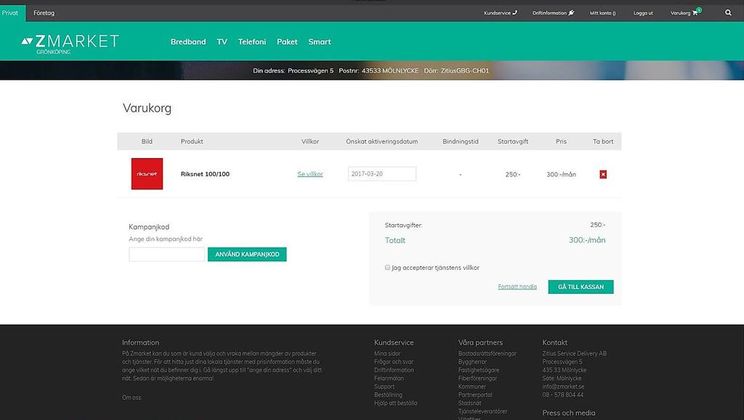Open footer link 'Felanmälan'

click(389, 379)
